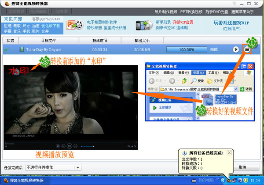Screen dimensions: 264x185
Task: Click the info icon in the completion balloon
Action: tap(184, 153)
